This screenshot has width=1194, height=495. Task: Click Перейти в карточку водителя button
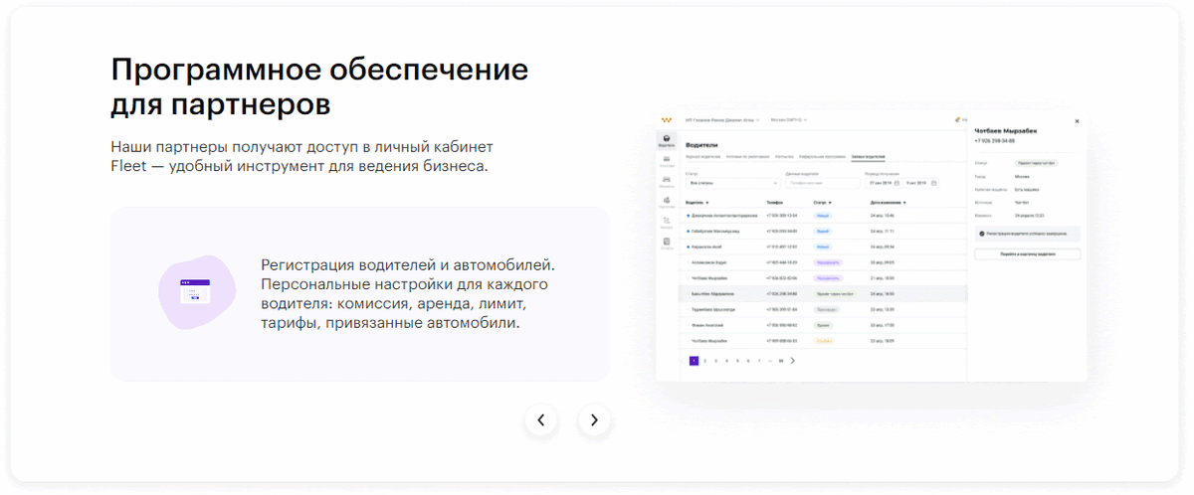pyautogui.click(x=1027, y=254)
